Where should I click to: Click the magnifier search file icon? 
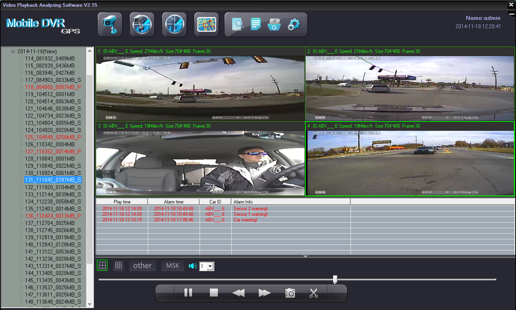pyautogui.click(x=238, y=25)
